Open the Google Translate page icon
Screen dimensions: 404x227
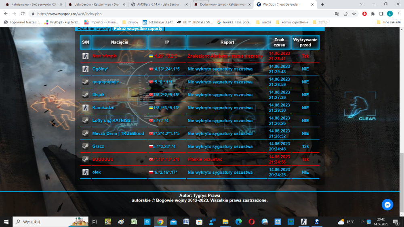tap(337, 14)
